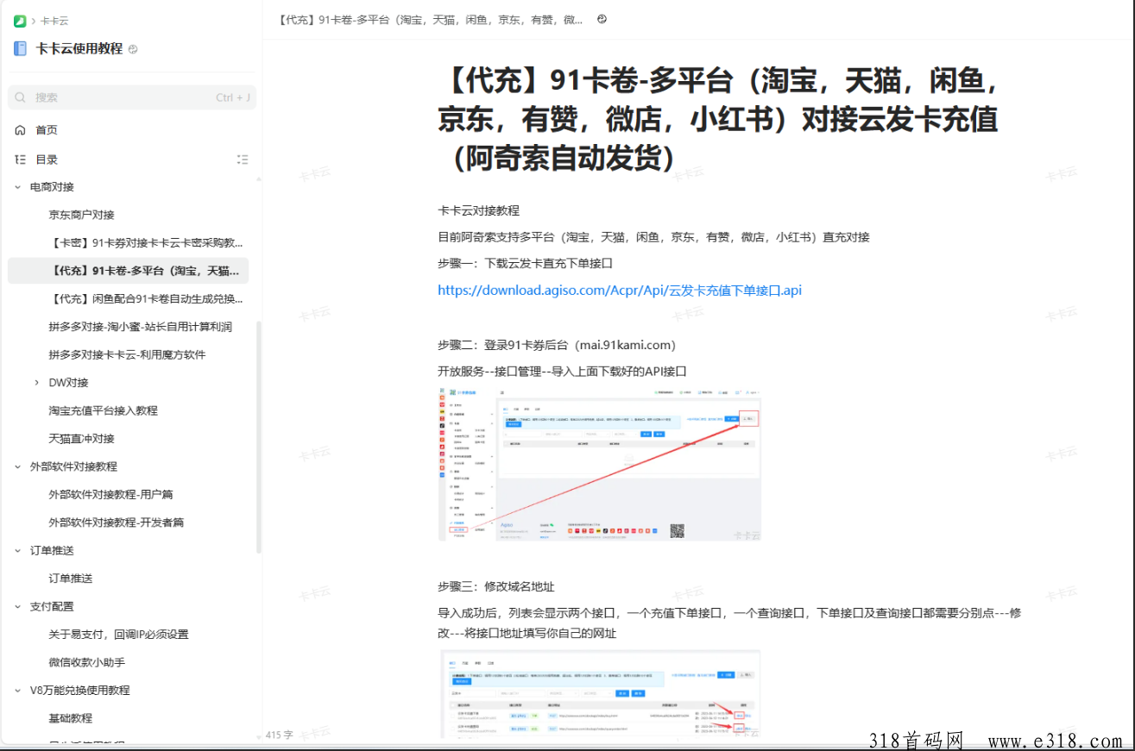
Task: Open 外部软件对接教程-开发者篇
Action: [x=117, y=523]
